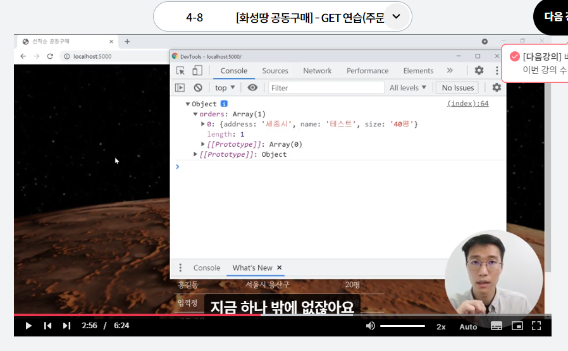This screenshot has height=351, width=568.
Task: Show more DevTools tabs chevron
Action: coord(450,70)
